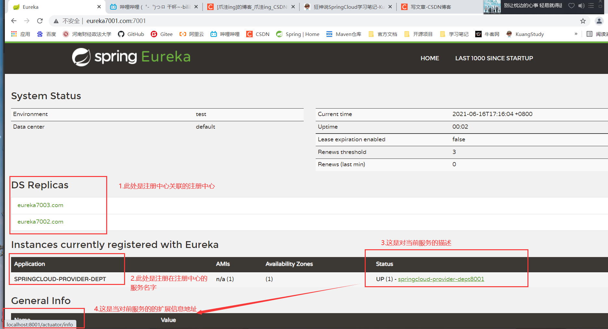Close the Eureka tab
608x329 pixels.
(x=99, y=7)
